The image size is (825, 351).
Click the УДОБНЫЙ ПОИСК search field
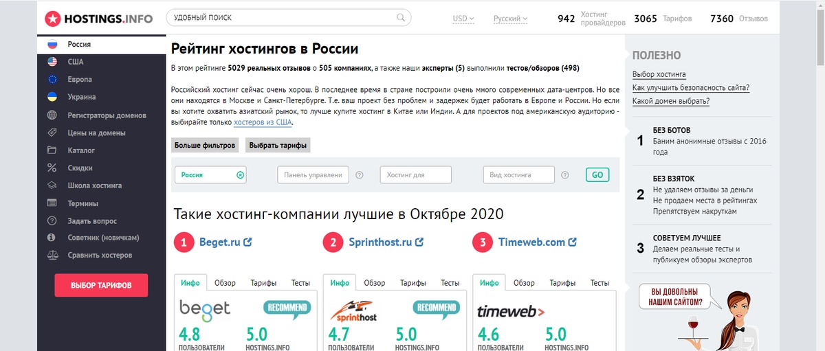(x=282, y=18)
